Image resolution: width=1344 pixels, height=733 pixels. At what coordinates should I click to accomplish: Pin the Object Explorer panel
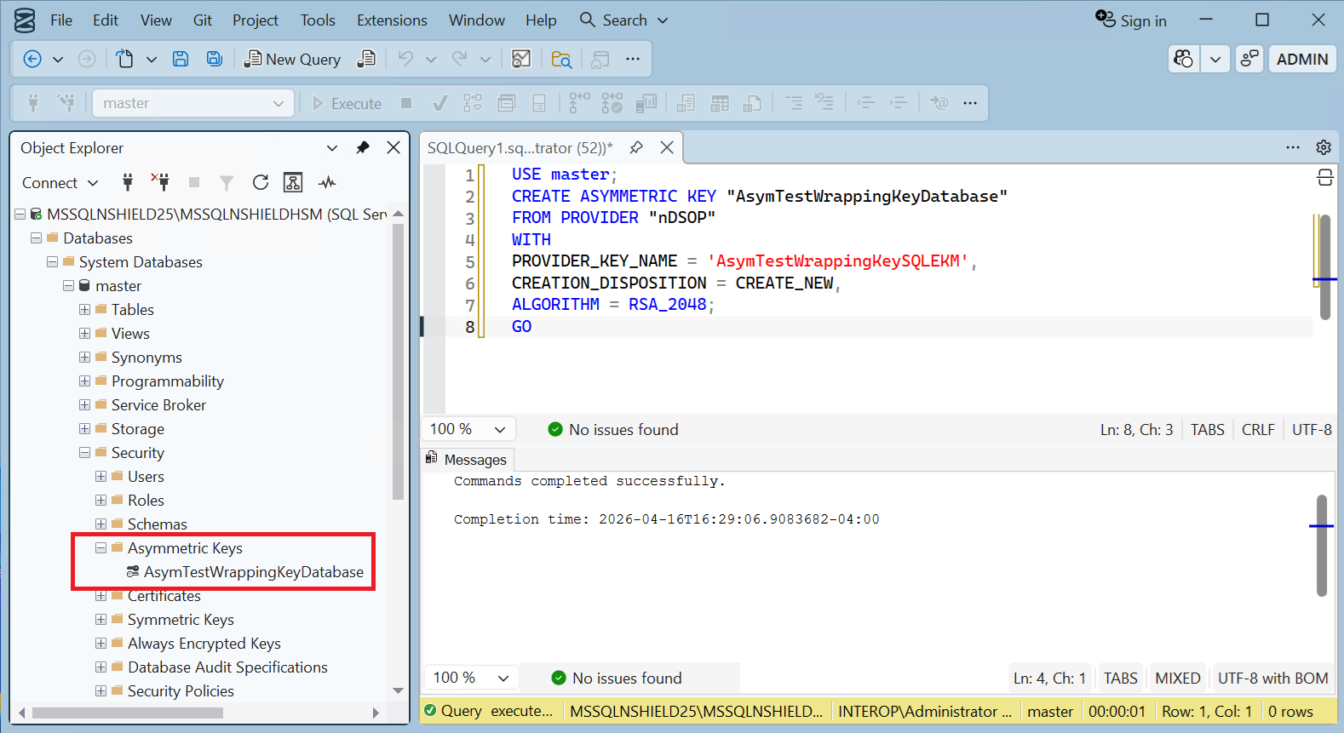[363, 147]
